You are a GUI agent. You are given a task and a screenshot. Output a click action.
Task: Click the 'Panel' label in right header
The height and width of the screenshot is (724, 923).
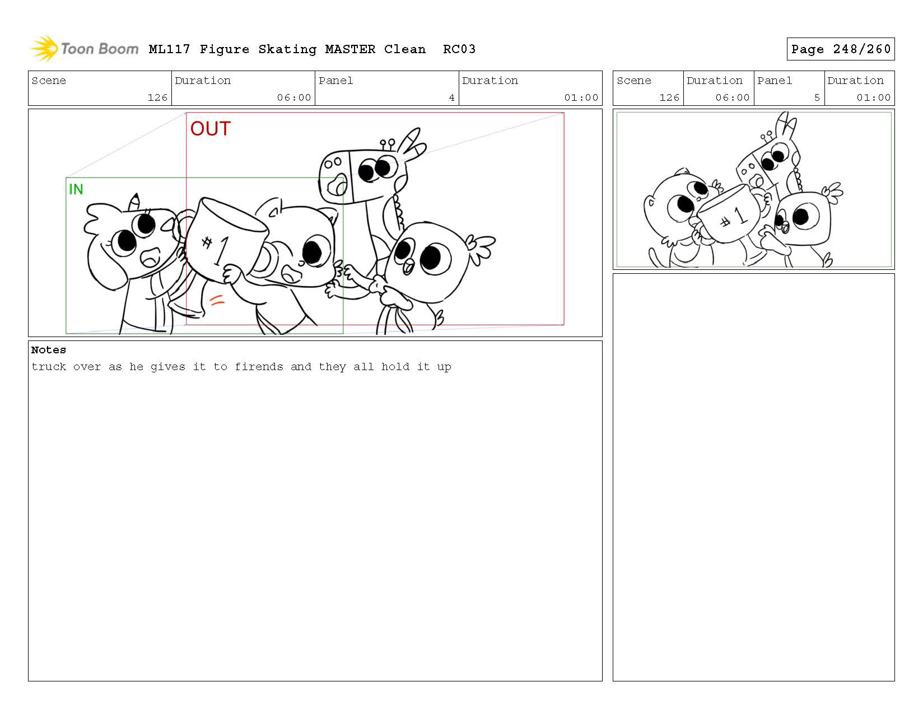pos(775,81)
